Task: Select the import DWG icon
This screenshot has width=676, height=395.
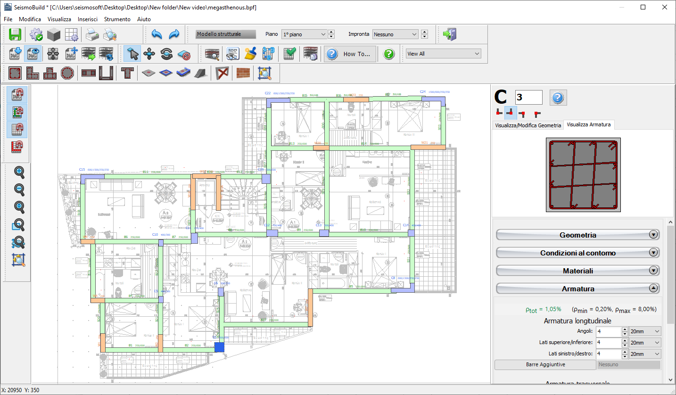Action: 14,54
